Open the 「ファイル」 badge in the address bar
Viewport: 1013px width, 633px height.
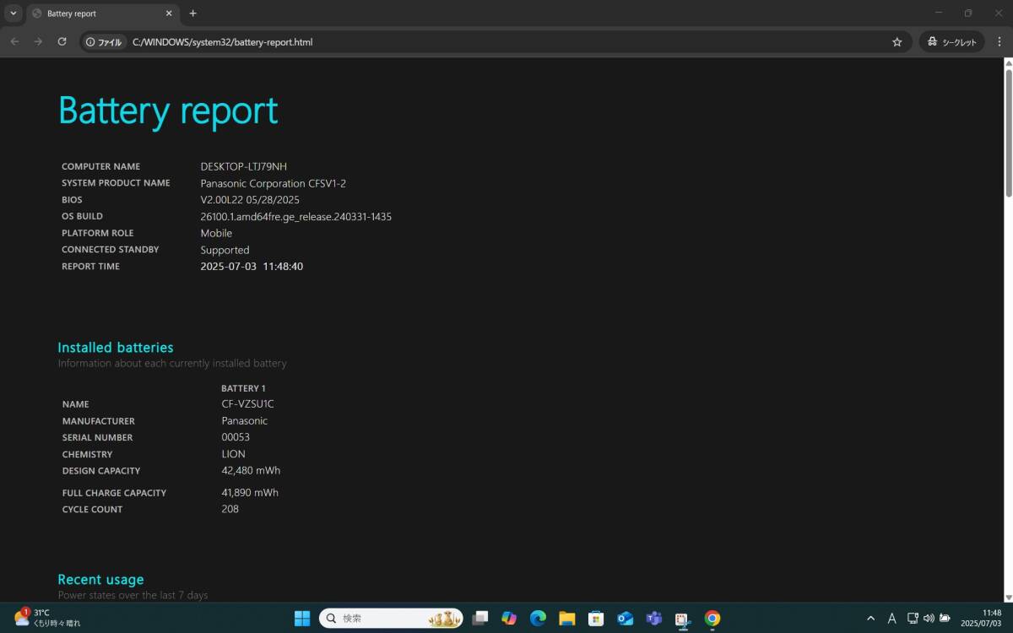pos(103,41)
